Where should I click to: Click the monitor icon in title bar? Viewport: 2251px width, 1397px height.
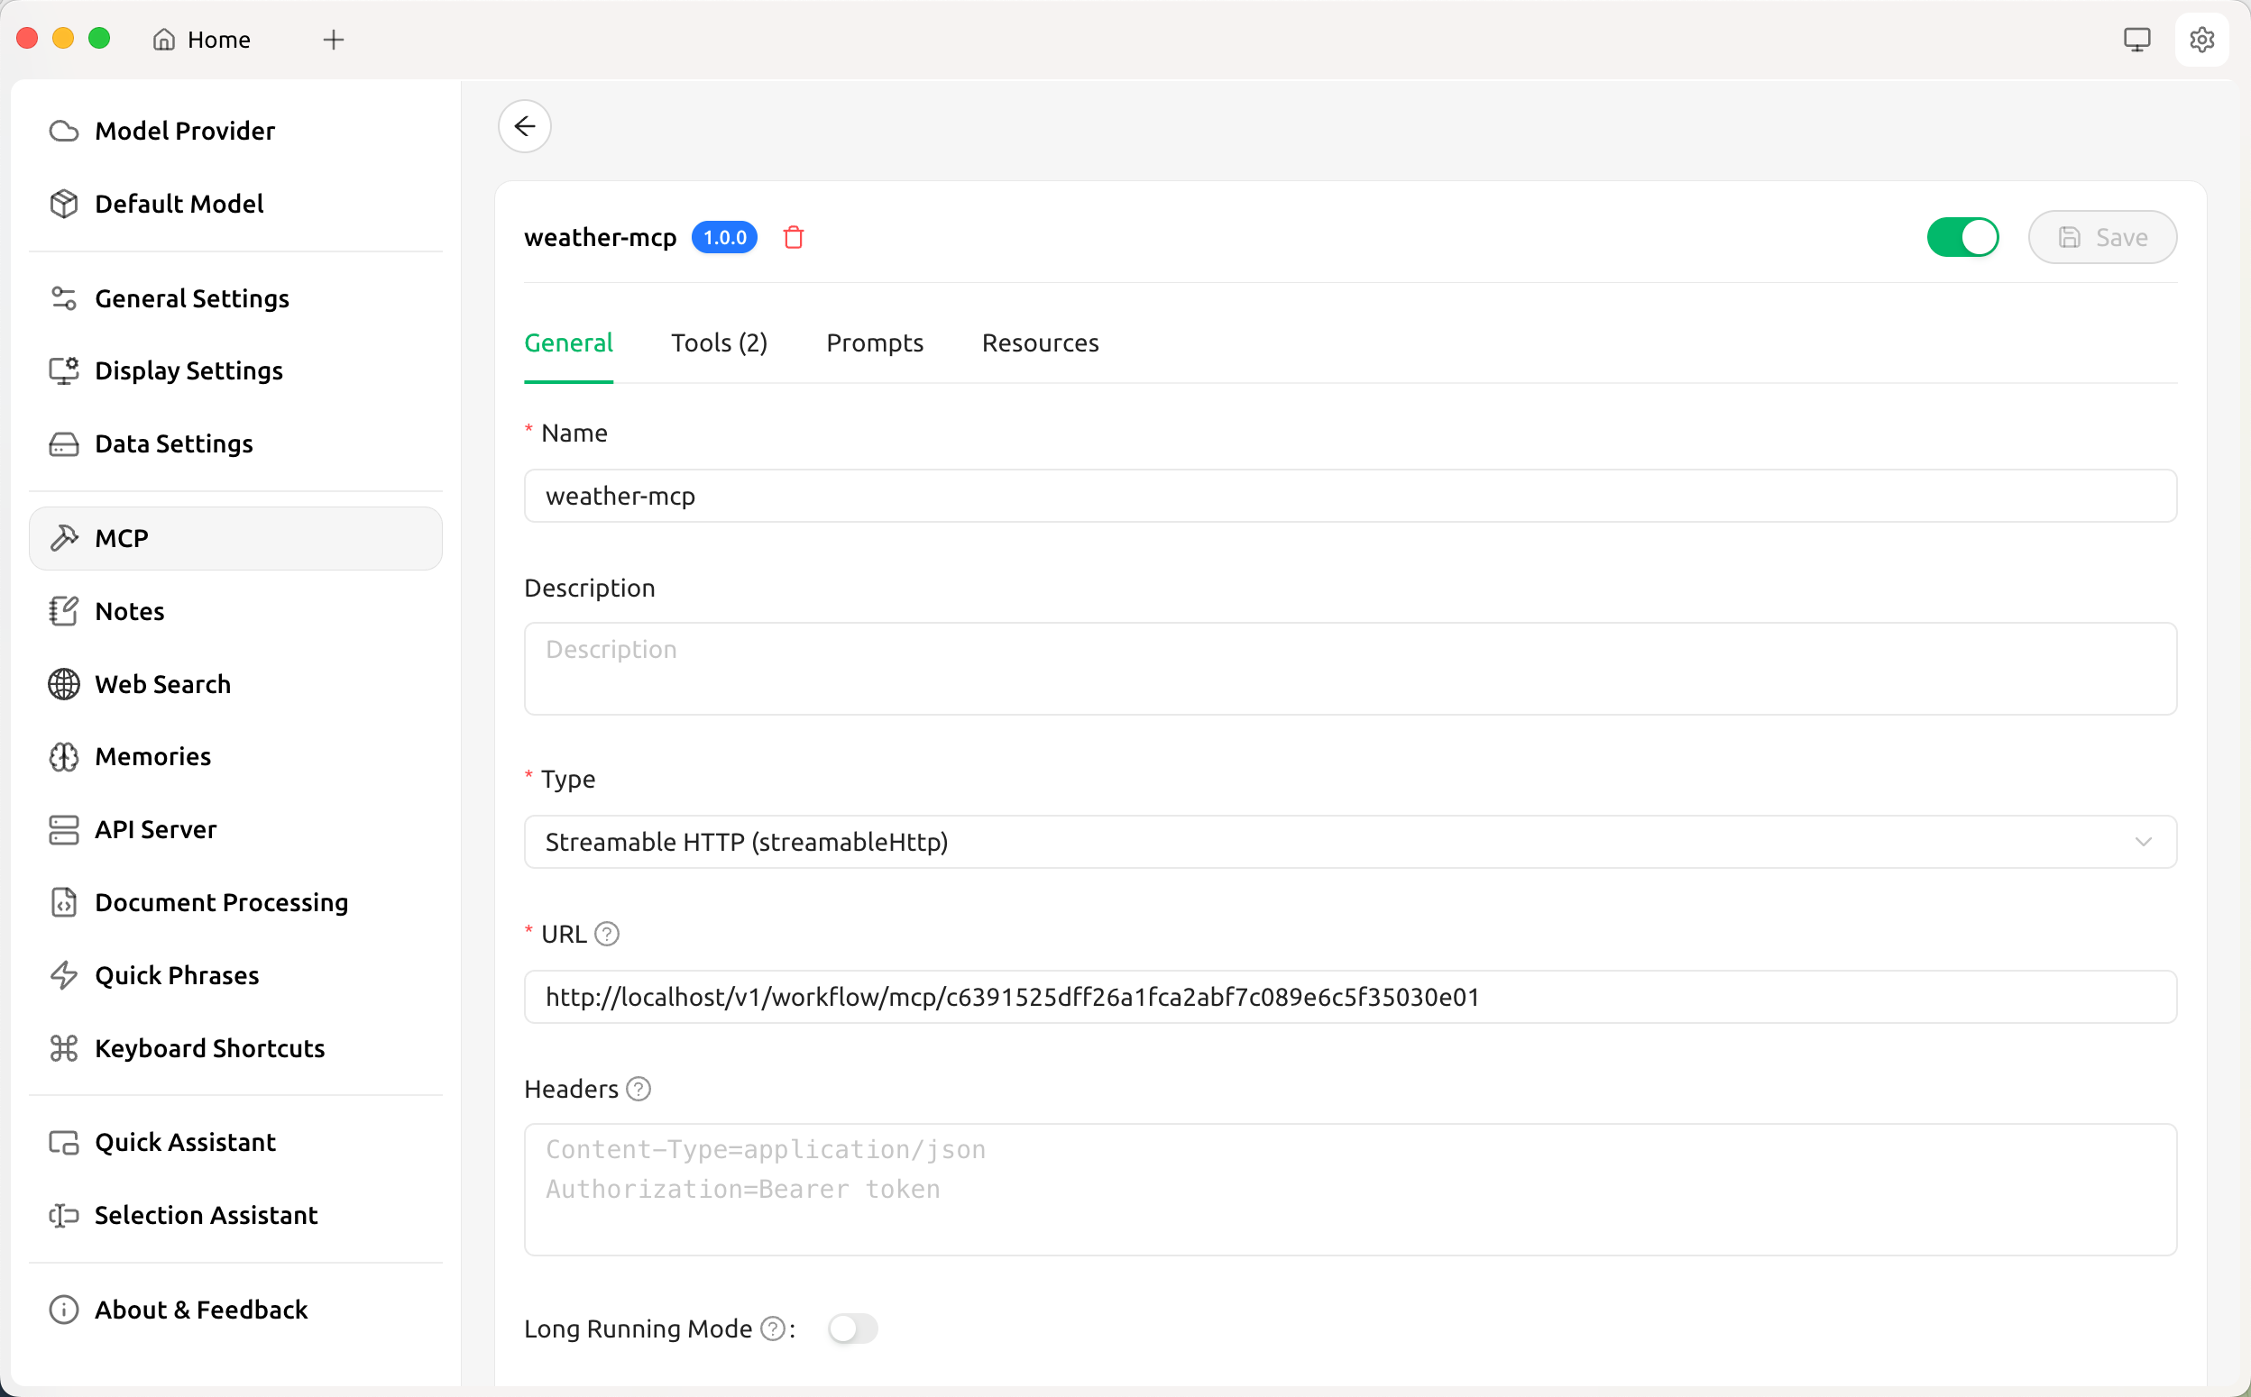[2136, 40]
